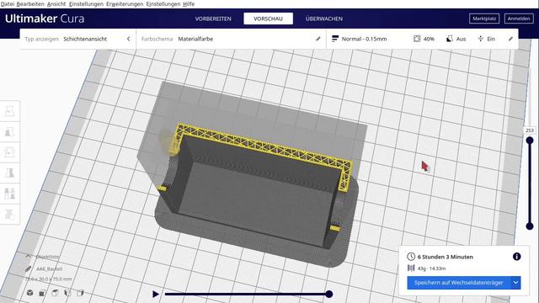Click the pencil icon in Farbschema panel
Image resolution: width=539 pixels, height=303 pixels.
pos(318,39)
